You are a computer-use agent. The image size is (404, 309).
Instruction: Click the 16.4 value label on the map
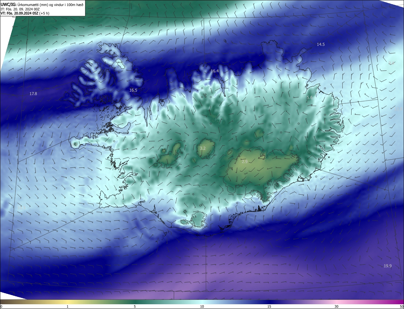pyautogui.click(x=215, y=71)
